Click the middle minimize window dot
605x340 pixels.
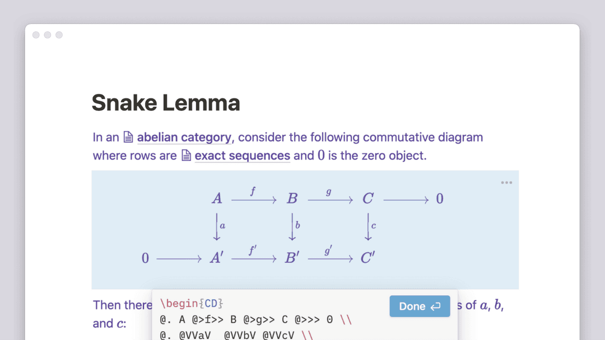(48, 35)
